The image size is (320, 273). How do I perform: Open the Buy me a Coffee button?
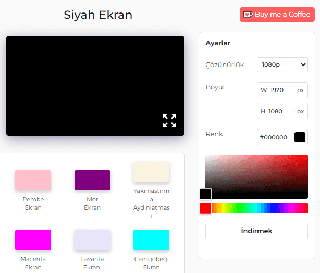pyautogui.click(x=277, y=15)
